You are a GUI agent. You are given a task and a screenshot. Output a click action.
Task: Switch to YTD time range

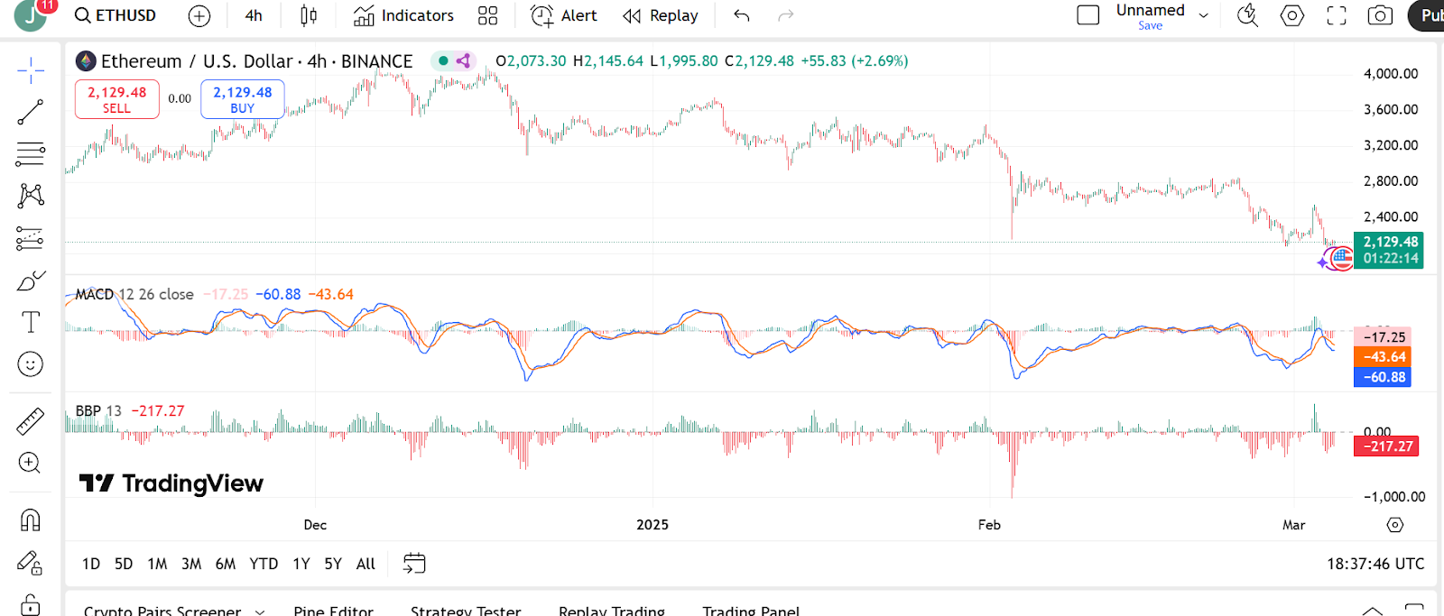[264, 564]
